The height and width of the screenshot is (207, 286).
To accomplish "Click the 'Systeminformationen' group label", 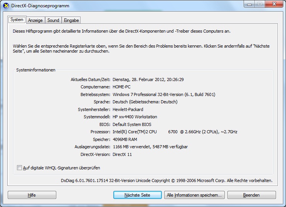I will 36,70.
